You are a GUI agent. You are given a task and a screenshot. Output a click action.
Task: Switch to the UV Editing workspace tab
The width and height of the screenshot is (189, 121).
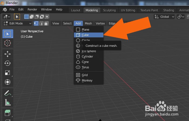[x=128, y=10]
